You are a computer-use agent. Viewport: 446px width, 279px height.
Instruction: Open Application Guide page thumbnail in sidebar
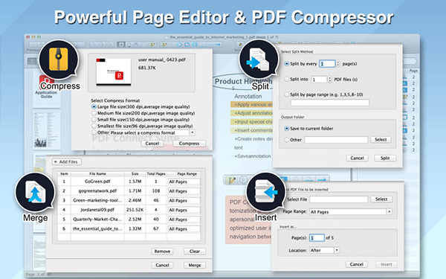click(46, 88)
